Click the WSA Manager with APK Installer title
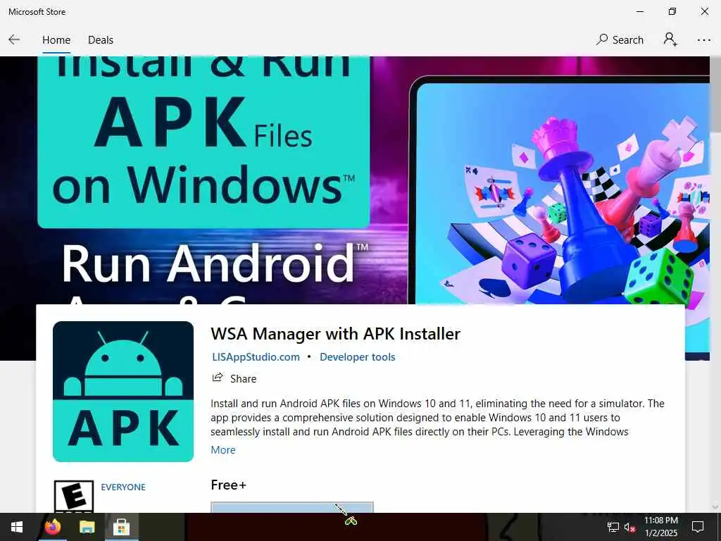The width and height of the screenshot is (721, 541). [x=335, y=333]
